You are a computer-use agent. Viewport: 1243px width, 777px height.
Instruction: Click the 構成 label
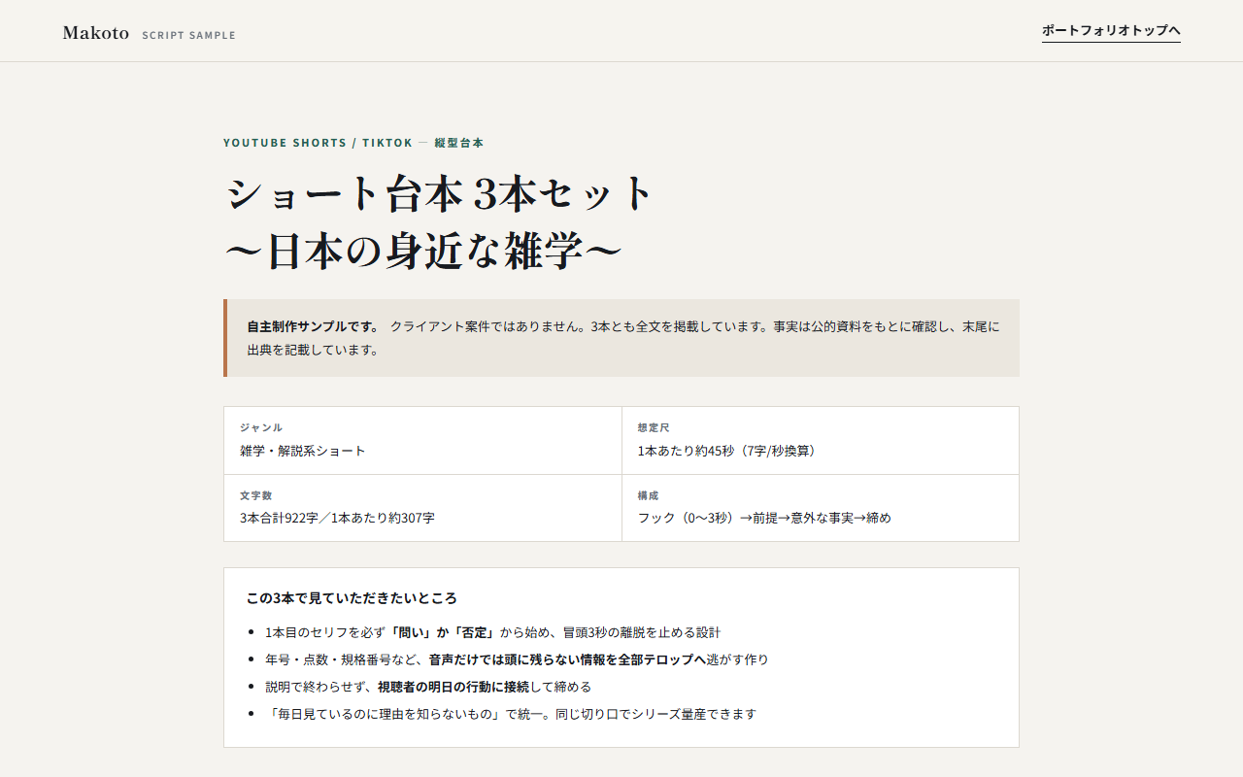649,495
